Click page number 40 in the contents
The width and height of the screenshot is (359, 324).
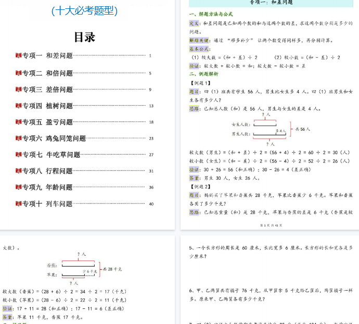click(x=151, y=204)
